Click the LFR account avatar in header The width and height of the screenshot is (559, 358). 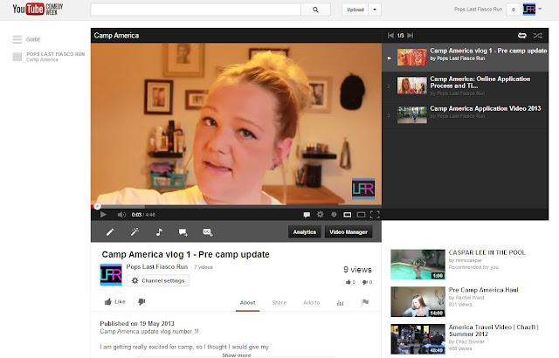[529, 10]
